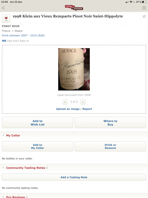Collapse the My Cellar section
148x198 pixels.
[x=3, y=135]
